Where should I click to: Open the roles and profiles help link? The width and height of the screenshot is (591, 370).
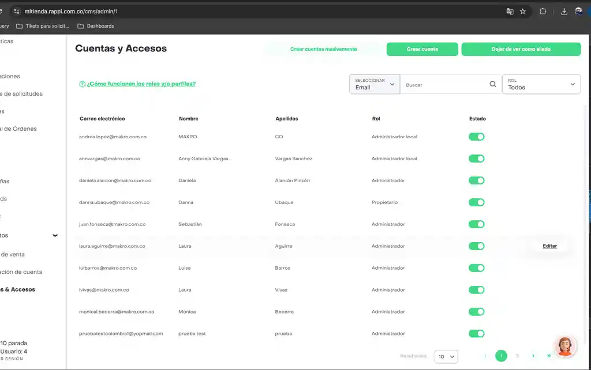click(141, 84)
